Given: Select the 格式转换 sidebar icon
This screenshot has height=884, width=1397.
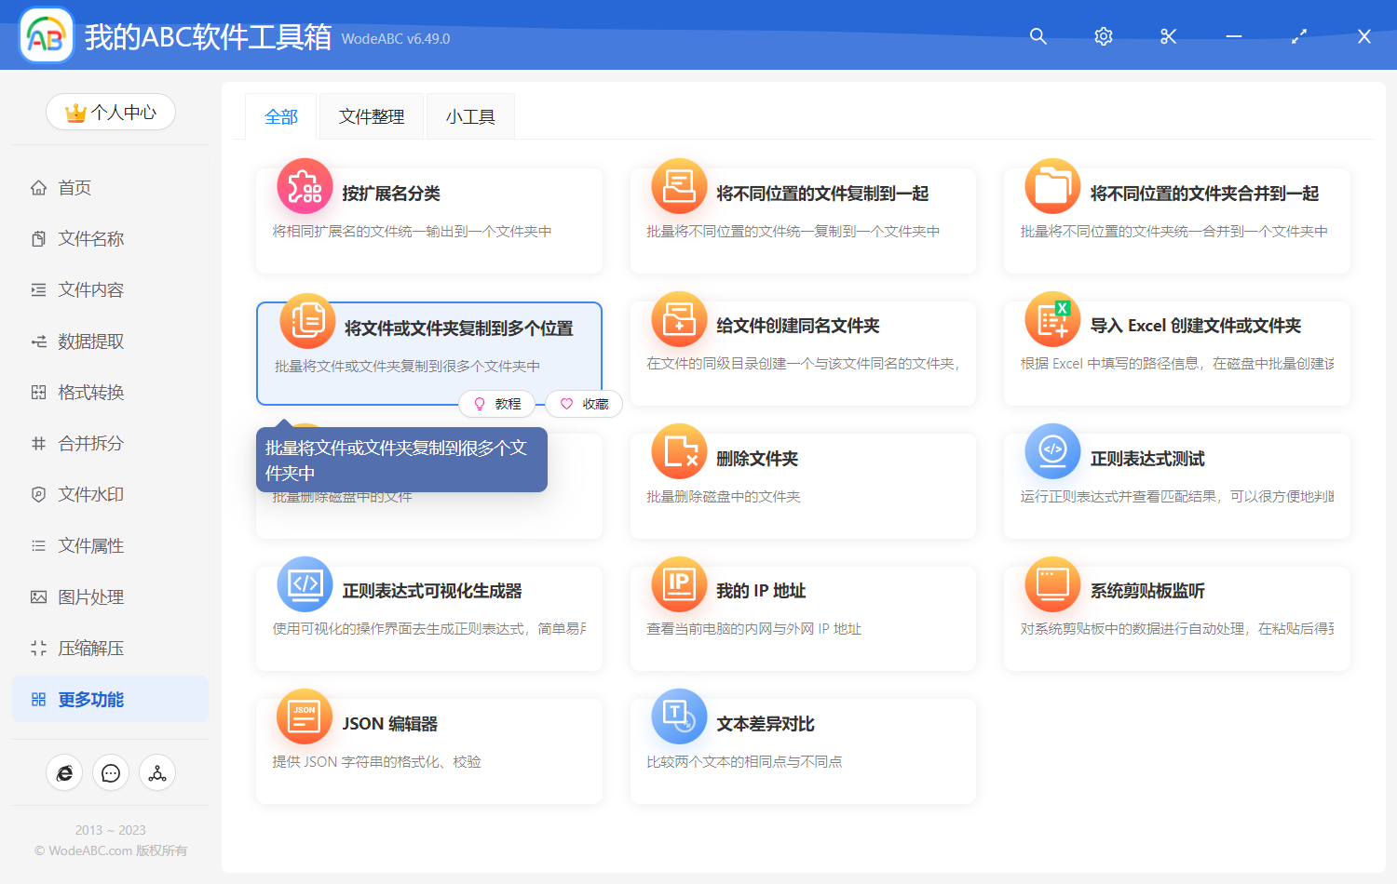Looking at the screenshot, I should 38,392.
